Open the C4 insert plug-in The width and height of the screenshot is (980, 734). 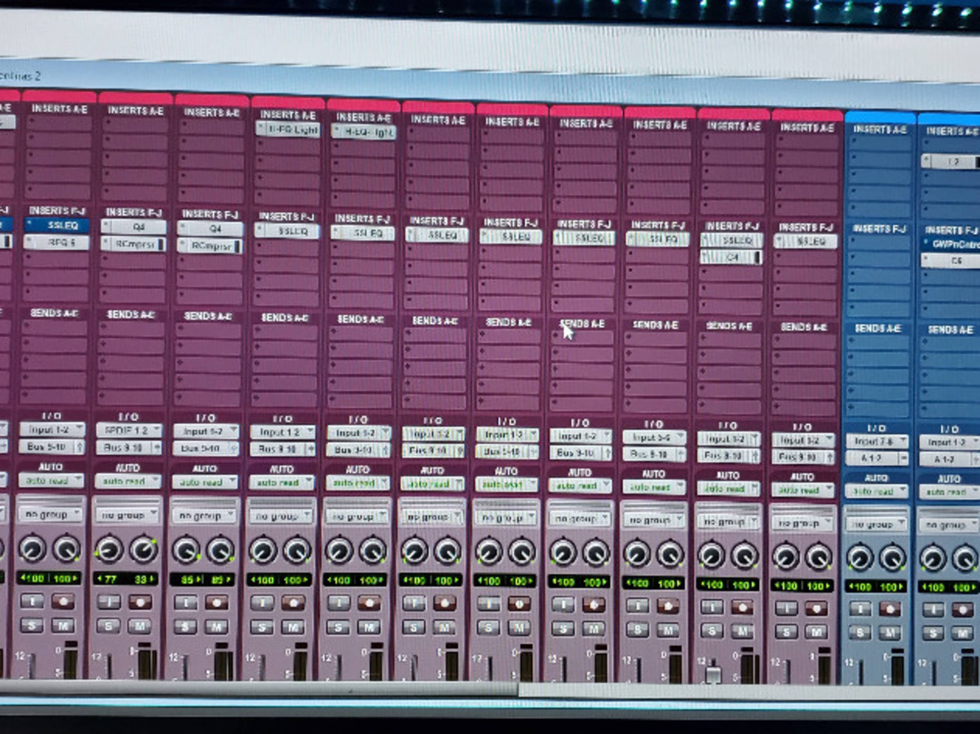pyautogui.click(x=731, y=257)
